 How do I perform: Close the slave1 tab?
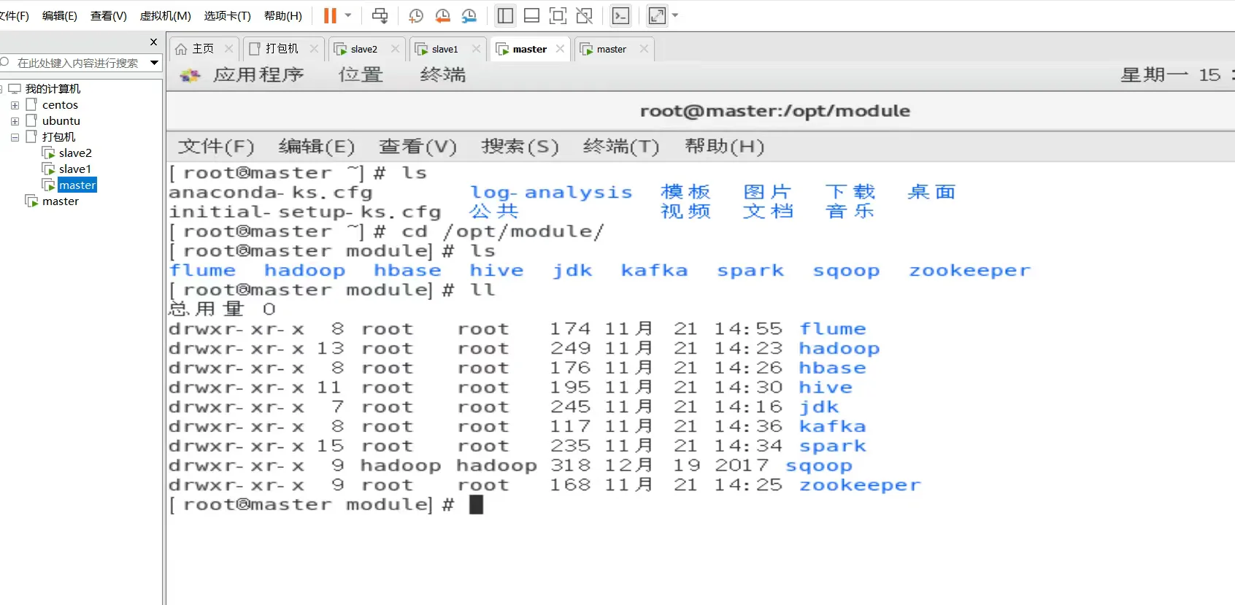click(x=476, y=49)
